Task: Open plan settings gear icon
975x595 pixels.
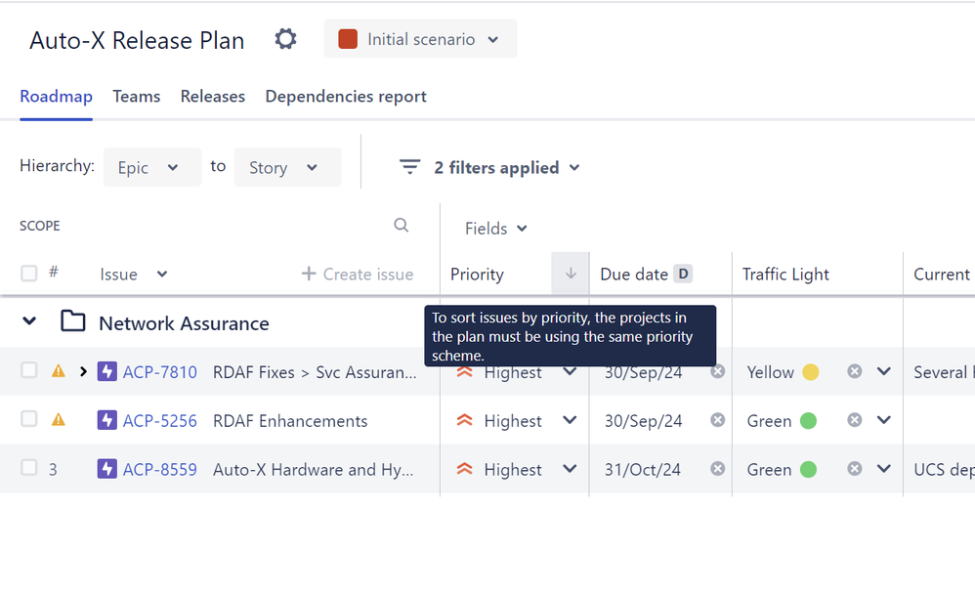Action: [x=285, y=39]
